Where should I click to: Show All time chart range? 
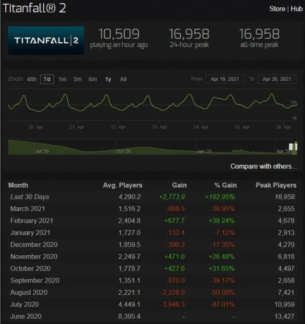pyautogui.click(x=123, y=79)
